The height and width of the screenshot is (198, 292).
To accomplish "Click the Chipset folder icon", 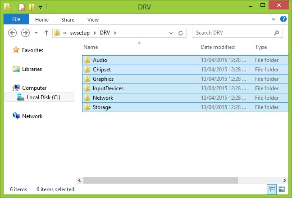I will 87,70.
